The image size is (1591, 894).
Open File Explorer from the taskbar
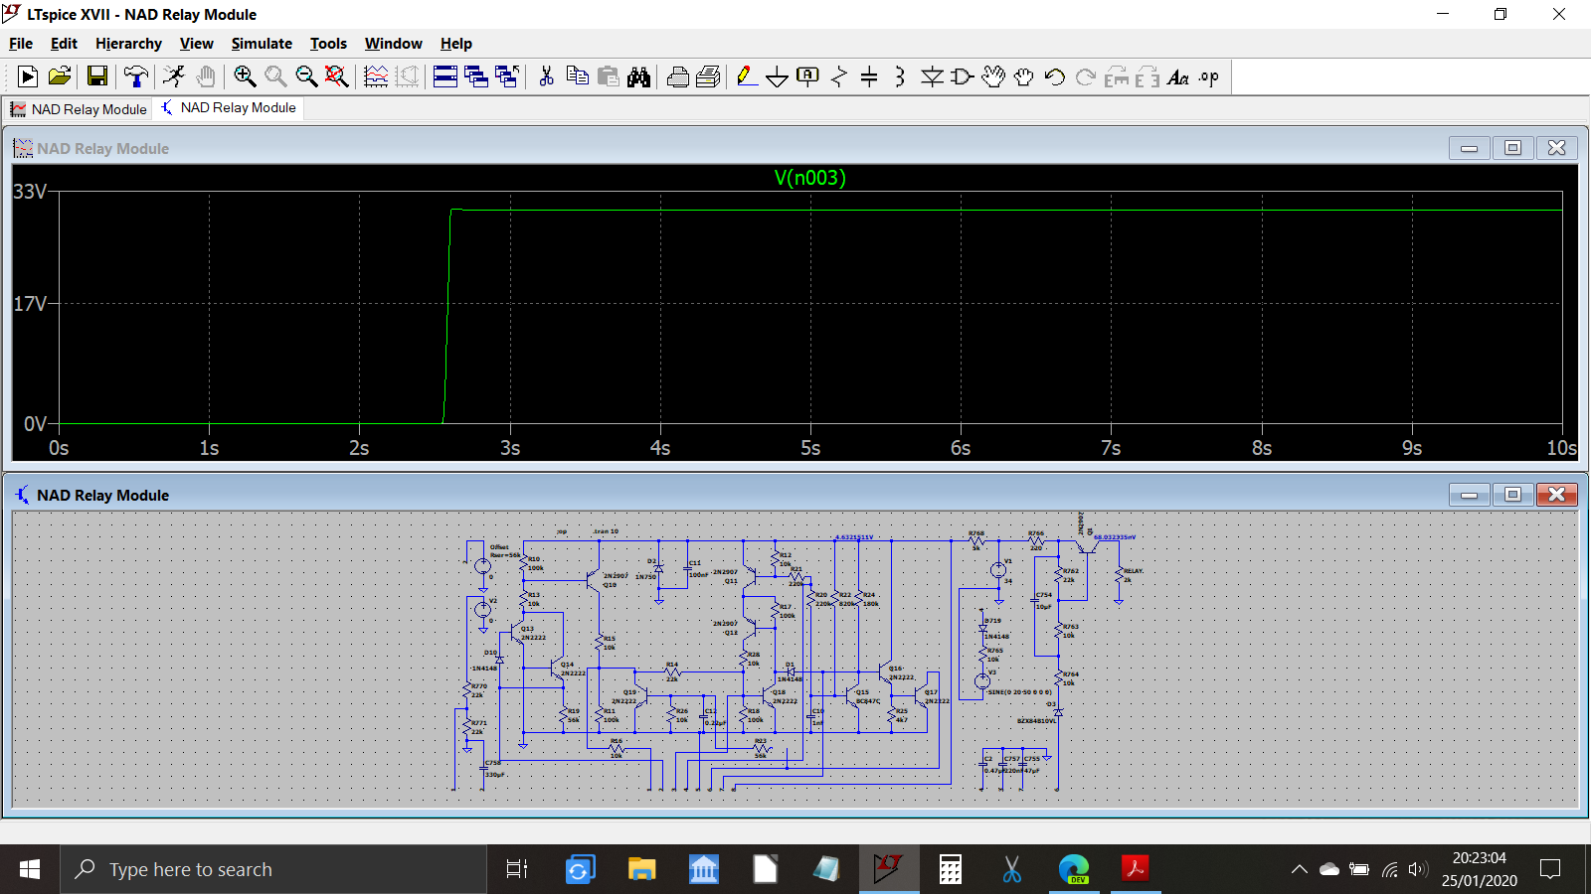click(641, 869)
